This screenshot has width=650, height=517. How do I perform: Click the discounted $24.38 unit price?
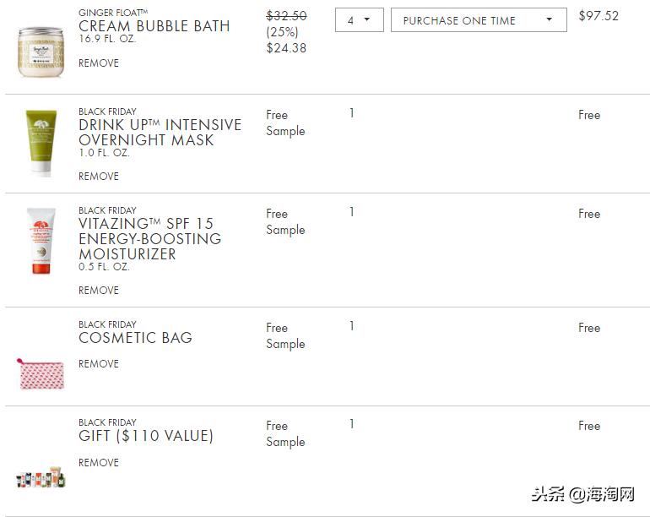coord(286,48)
